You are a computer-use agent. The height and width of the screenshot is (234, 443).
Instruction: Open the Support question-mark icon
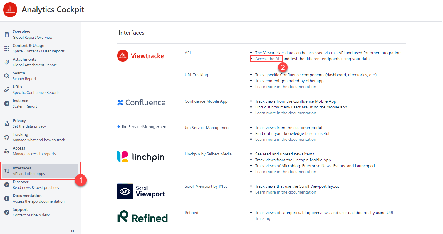pos(7,212)
